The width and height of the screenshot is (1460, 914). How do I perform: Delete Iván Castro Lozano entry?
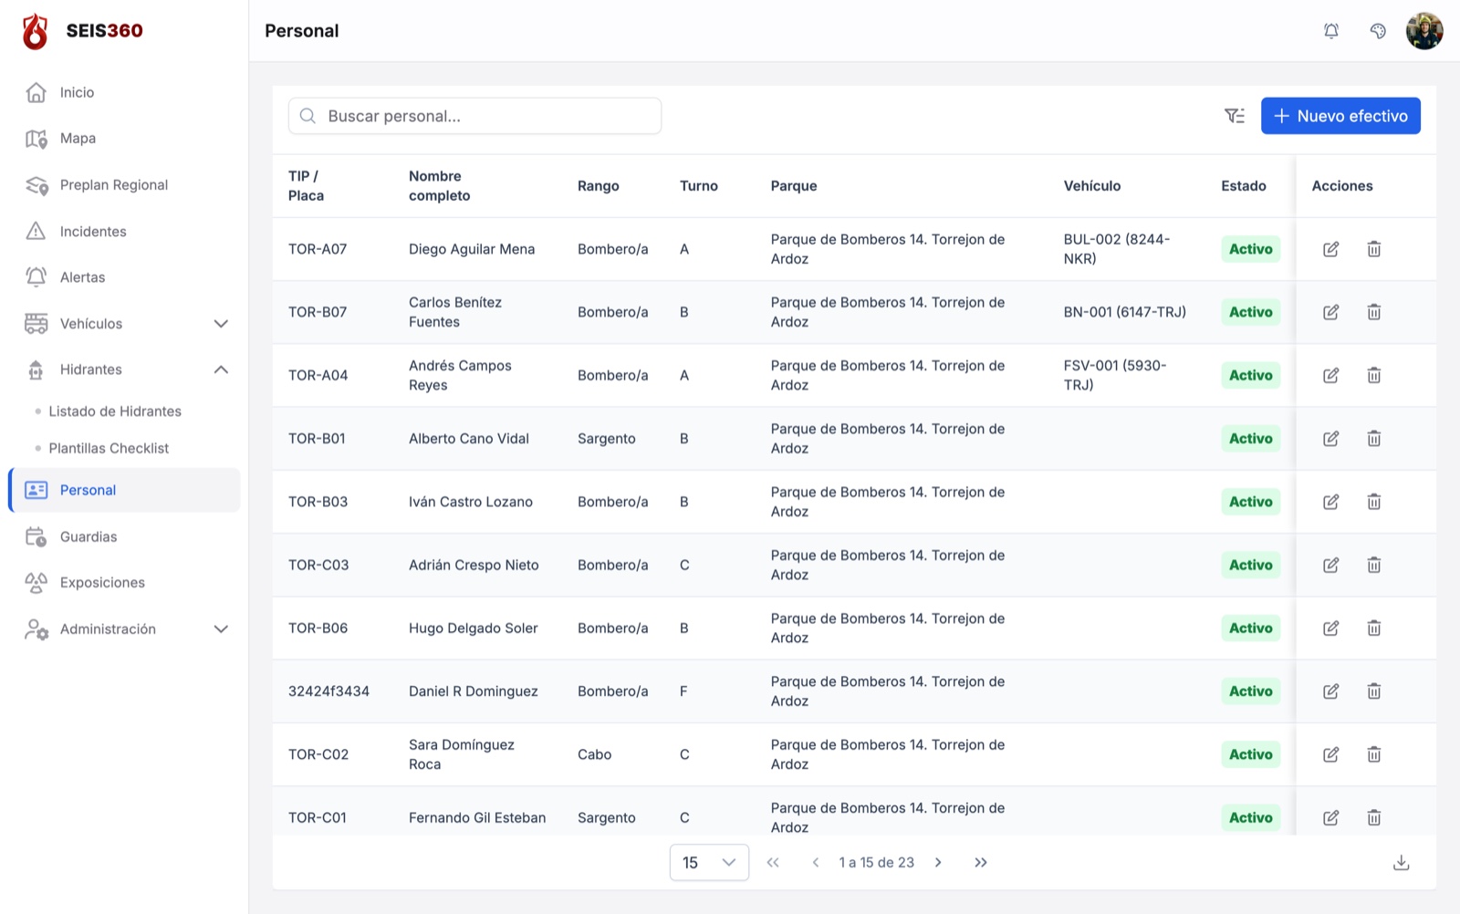click(x=1373, y=502)
